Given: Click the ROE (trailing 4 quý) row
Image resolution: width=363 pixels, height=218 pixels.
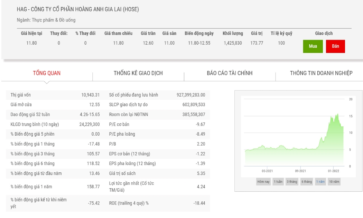Looking at the screenshot, I should click(108, 203).
